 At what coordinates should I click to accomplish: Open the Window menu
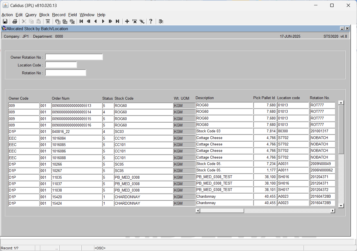[87, 15]
